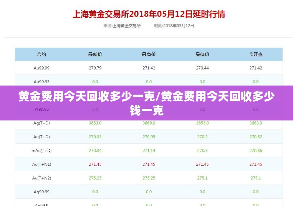293x206 pixels.
Task: Select the 今开盘 column header
Action: (256, 54)
